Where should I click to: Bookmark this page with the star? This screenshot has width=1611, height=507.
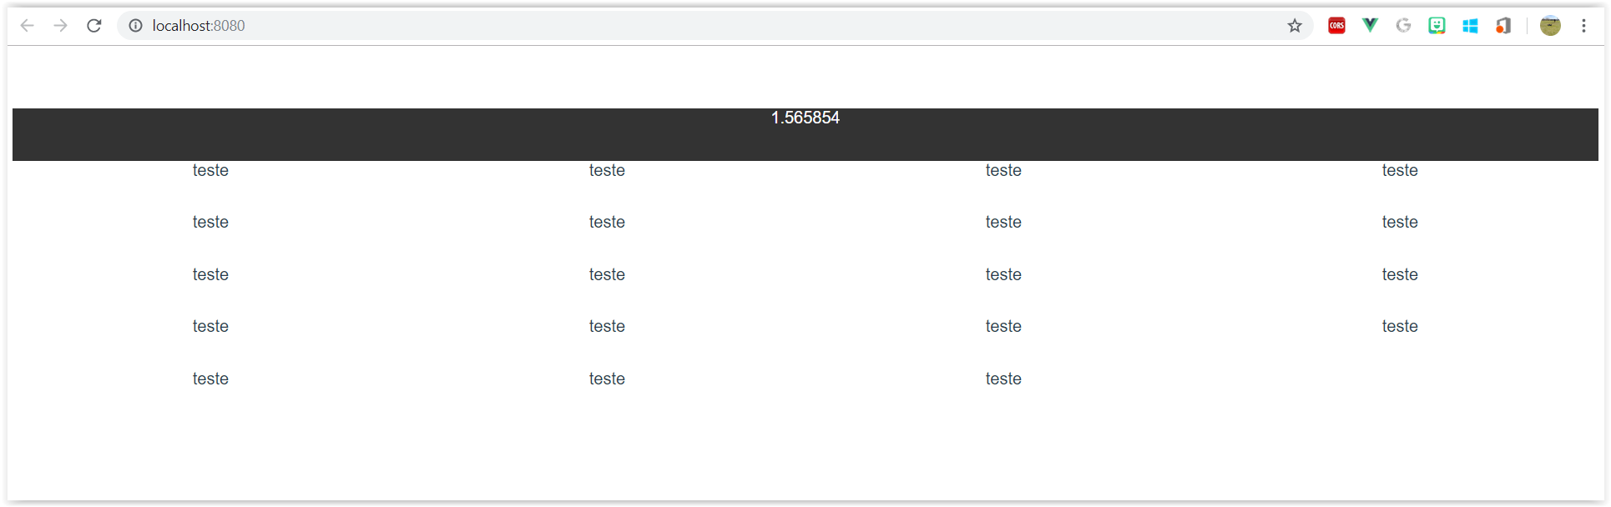tap(1295, 26)
